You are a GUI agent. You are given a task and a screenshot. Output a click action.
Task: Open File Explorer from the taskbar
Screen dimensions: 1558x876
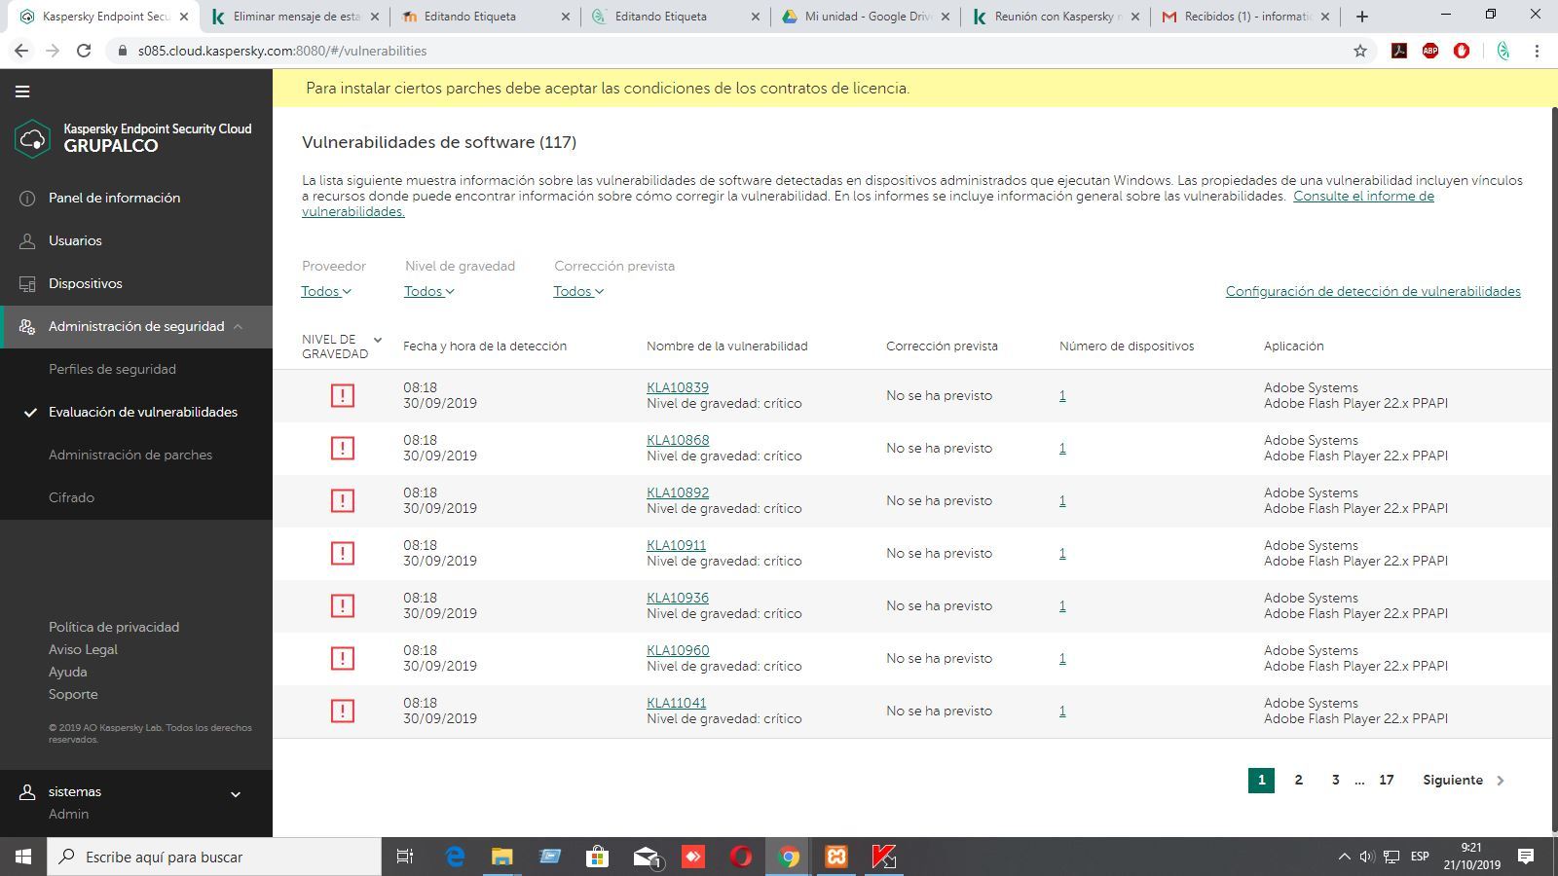coord(501,857)
